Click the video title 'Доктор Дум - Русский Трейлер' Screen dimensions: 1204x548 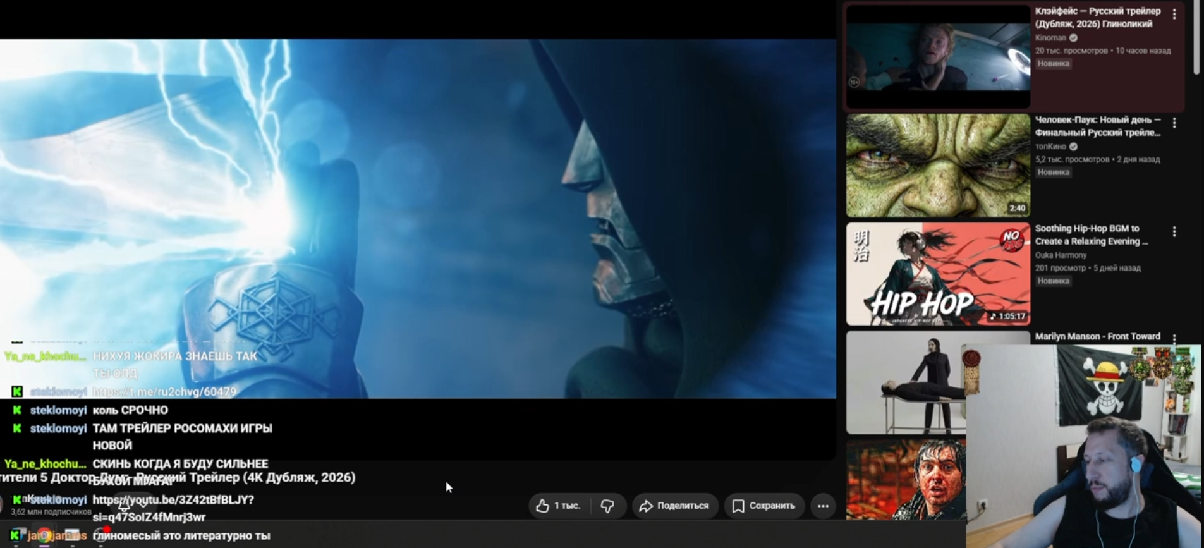pos(178,478)
